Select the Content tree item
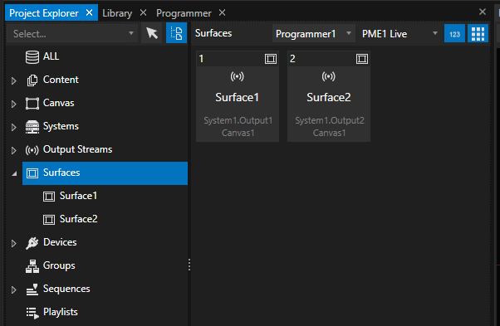 (61, 80)
